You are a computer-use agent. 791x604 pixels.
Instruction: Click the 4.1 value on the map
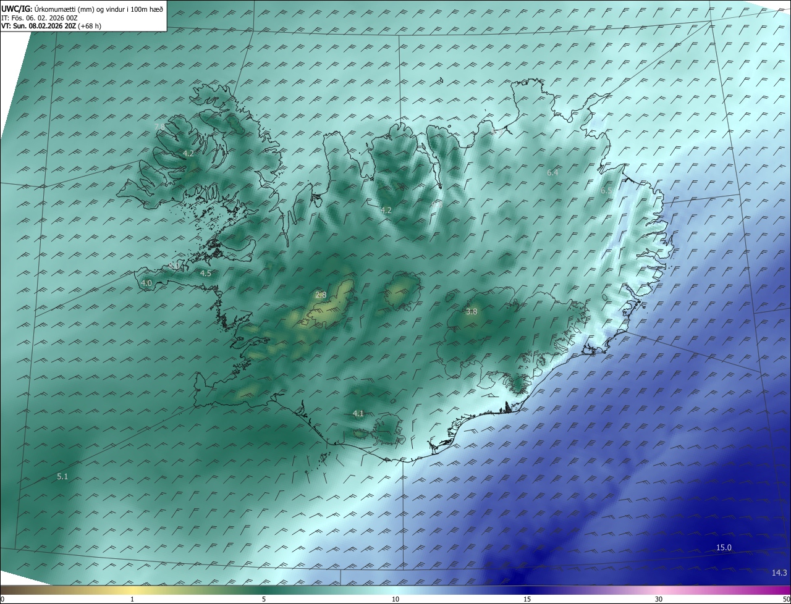pyautogui.click(x=358, y=413)
